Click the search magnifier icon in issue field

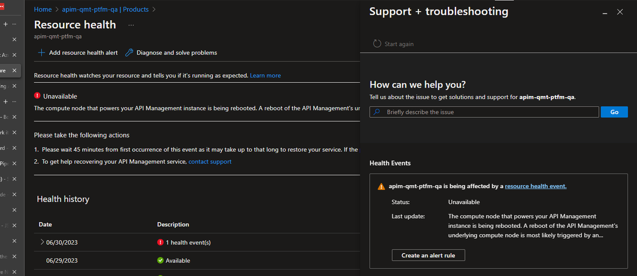pos(377,112)
